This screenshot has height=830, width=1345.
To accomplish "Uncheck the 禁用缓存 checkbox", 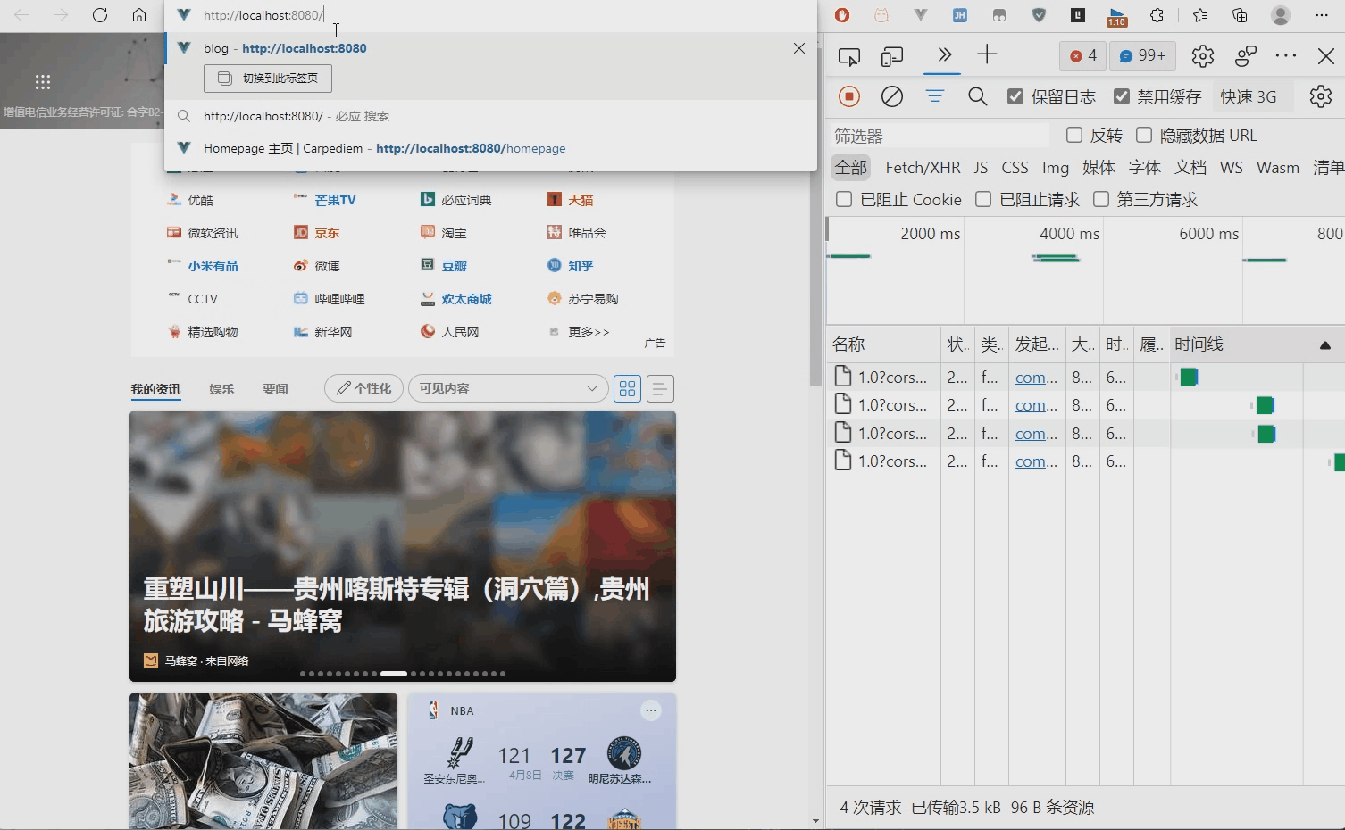I will pos(1122,96).
